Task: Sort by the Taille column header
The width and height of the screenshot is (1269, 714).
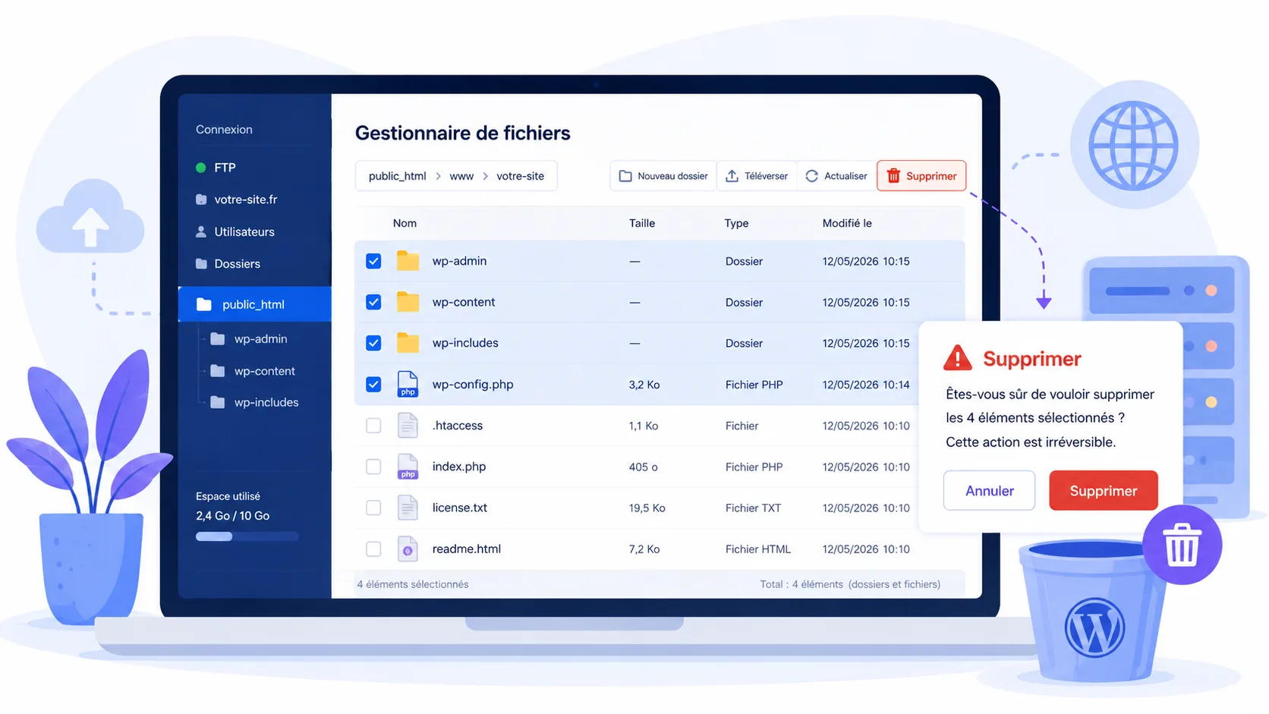Action: point(642,223)
